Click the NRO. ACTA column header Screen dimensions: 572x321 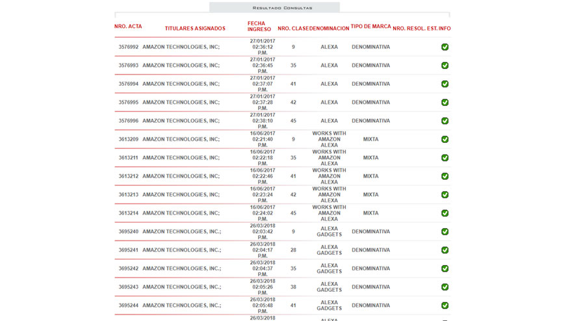pyautogui.click(x=128, y=27)
